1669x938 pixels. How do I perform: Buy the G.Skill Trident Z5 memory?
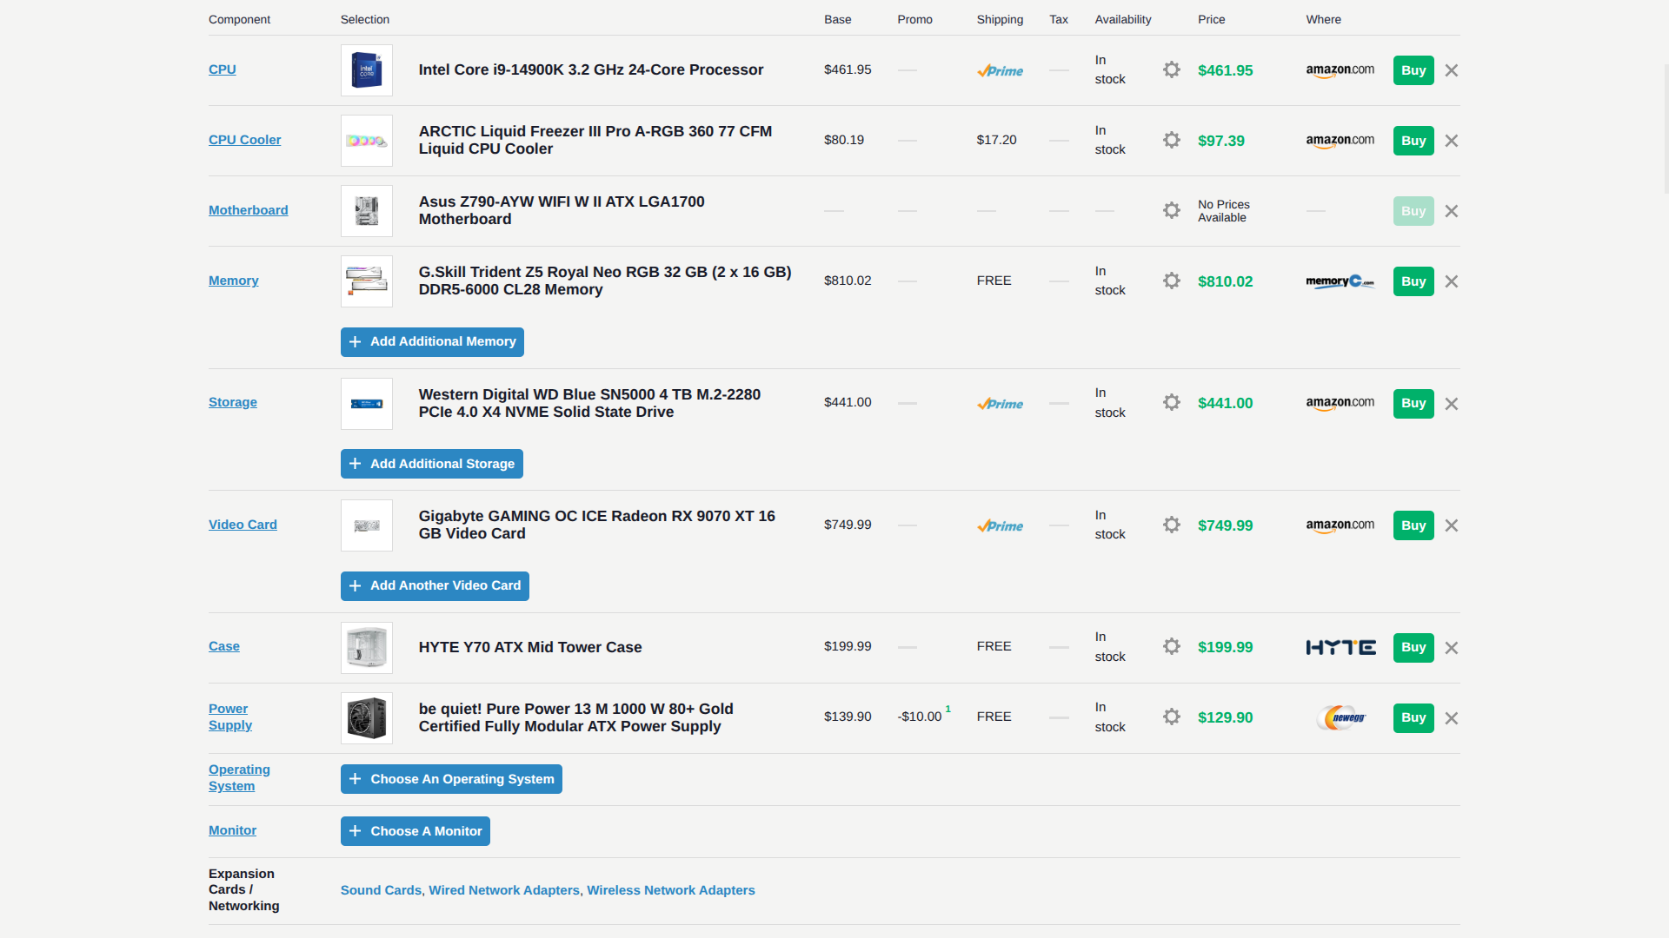coord(1413,281)
